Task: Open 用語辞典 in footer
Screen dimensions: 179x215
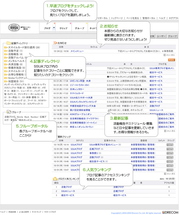Action: [x=12, y=212]
